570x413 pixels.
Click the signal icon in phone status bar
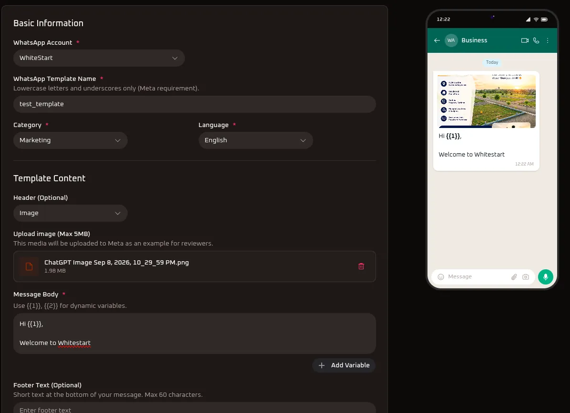(x=528, y=20)
